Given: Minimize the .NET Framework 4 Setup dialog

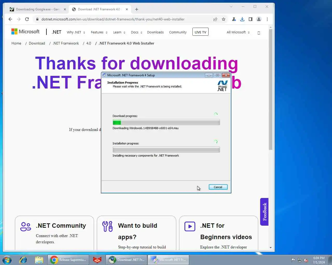Looking at the screenshot, I should pos(209,75).
